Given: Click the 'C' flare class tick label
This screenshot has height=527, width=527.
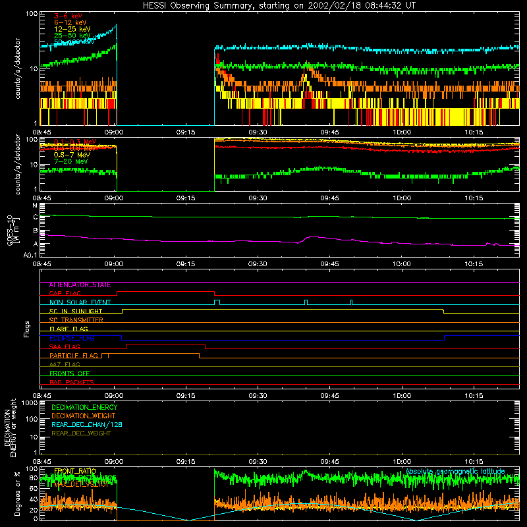Looking at the screenshot, I should pos(36,217).
